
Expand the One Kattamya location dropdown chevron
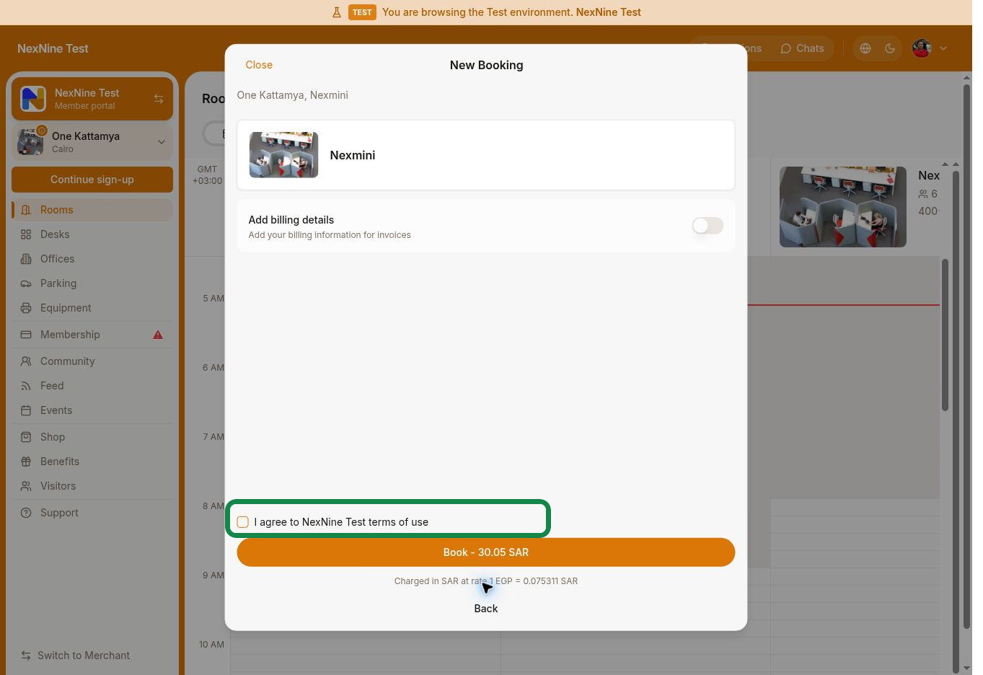click(x=162, y=142)
